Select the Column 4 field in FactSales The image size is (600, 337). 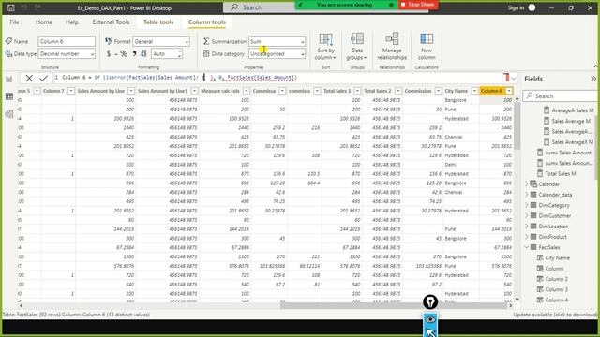point(556,300)
